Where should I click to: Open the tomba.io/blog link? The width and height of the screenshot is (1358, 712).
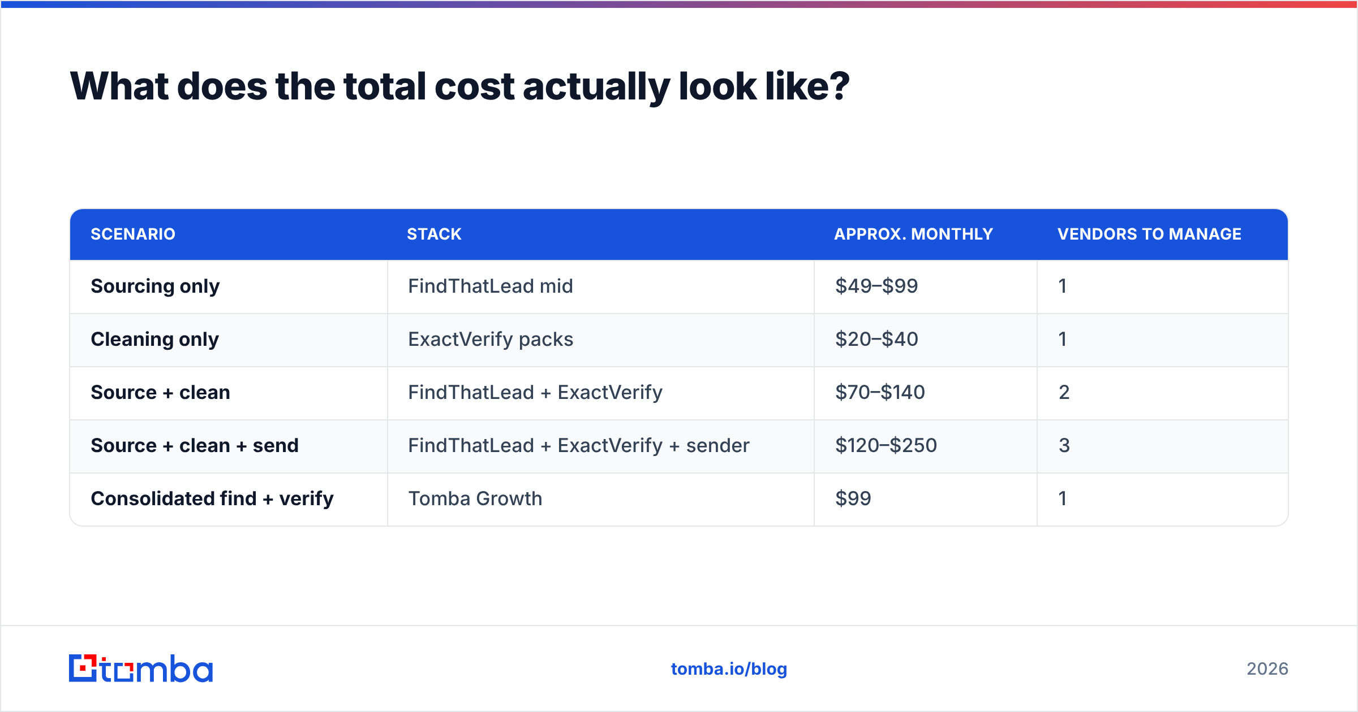[x=729, y=669]
